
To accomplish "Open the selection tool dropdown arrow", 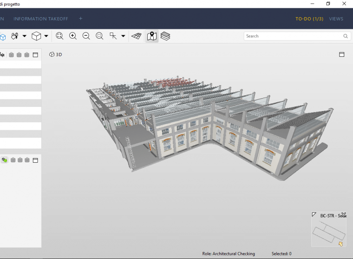I will 123,36.
